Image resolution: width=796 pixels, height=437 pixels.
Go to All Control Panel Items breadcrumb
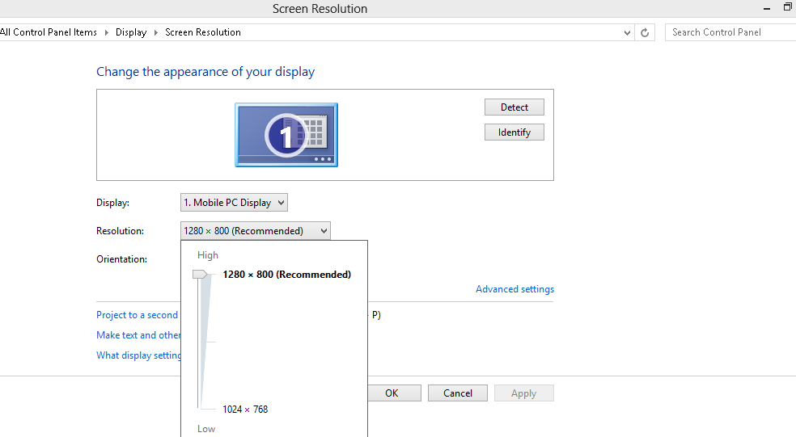point(49,32)
